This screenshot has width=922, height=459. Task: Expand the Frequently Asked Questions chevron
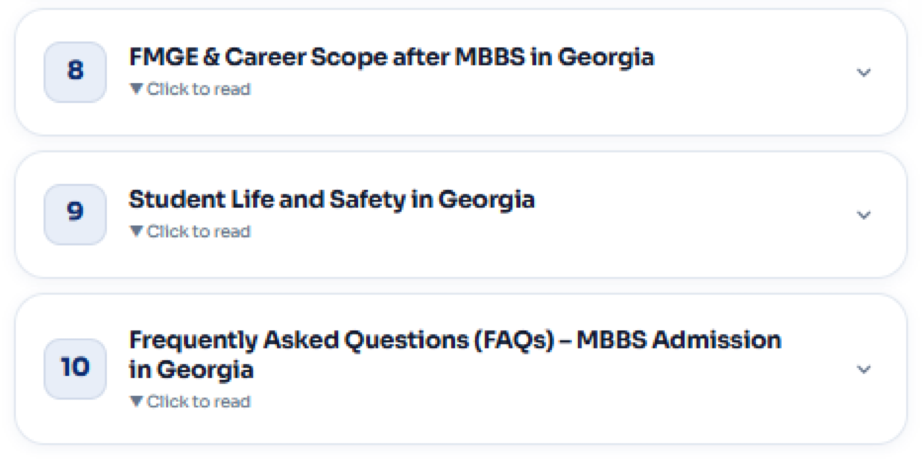(x=863, y=369)
